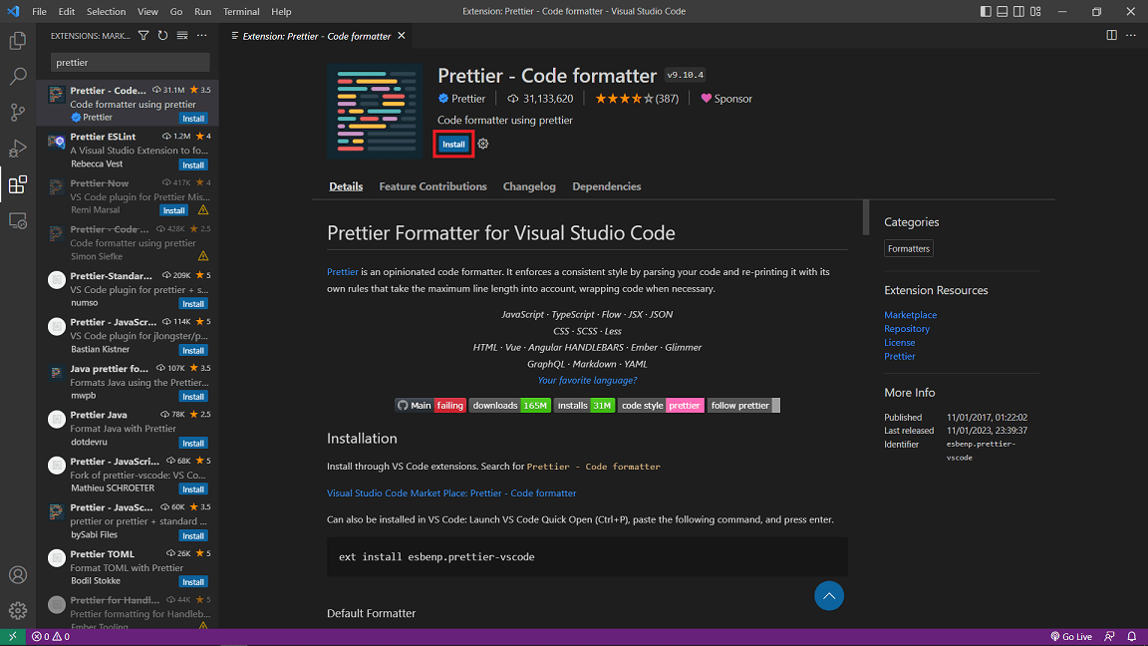1148x646 pixels.
Task: Clear extensions search results icon
Action: click(182, 35)
